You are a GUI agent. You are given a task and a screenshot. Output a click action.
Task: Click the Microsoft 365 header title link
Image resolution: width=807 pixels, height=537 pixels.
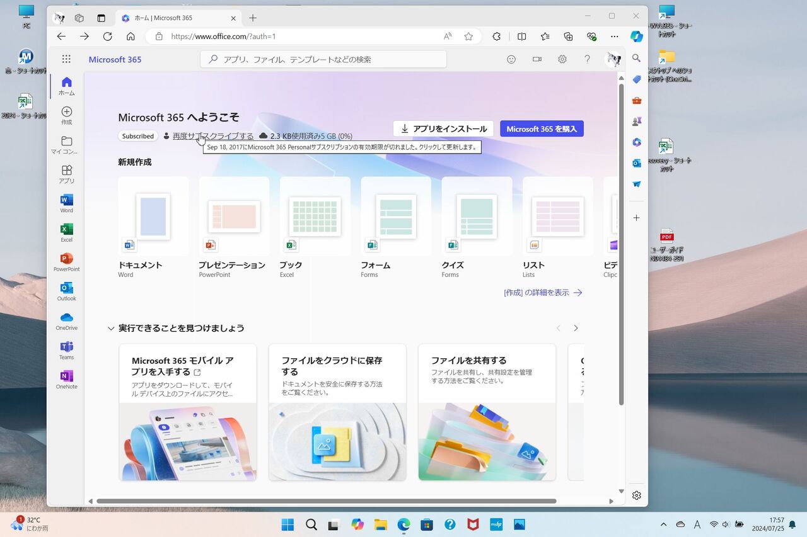point(115,59)
